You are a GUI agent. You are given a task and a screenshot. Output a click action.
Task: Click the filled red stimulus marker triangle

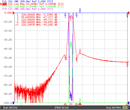(80, 104)
